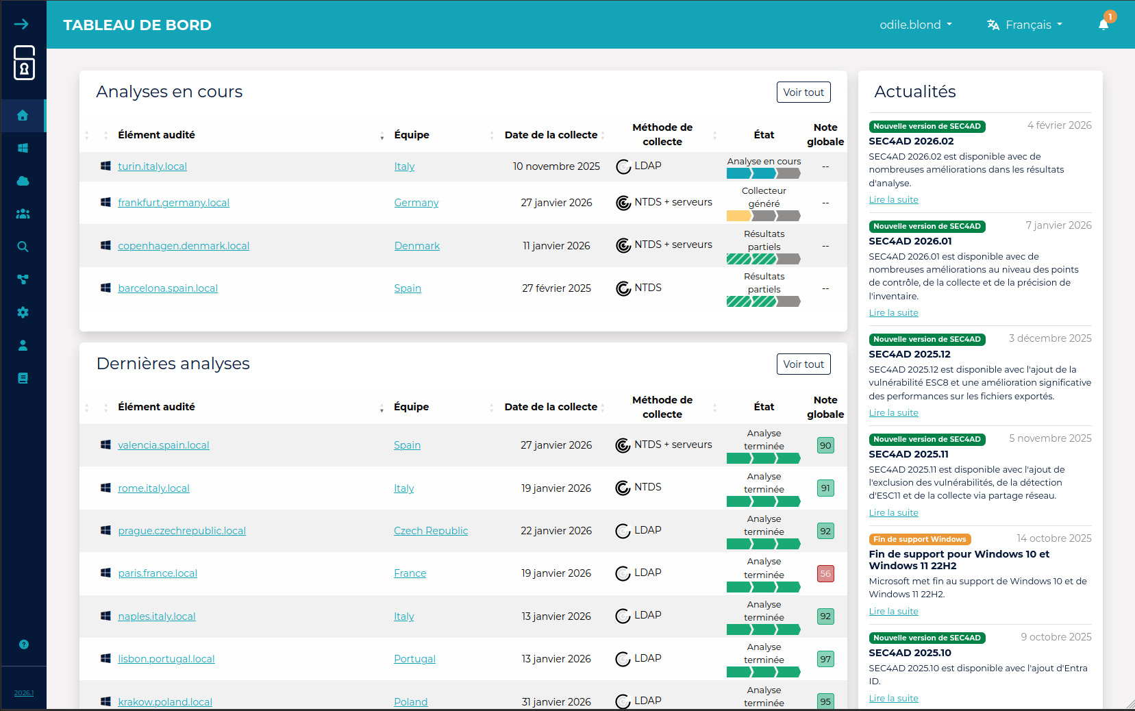Click the partial results progress bar for barcelona.spain.local
Viewport: 1135px width, 711px height.
click(x=763, y=301)
